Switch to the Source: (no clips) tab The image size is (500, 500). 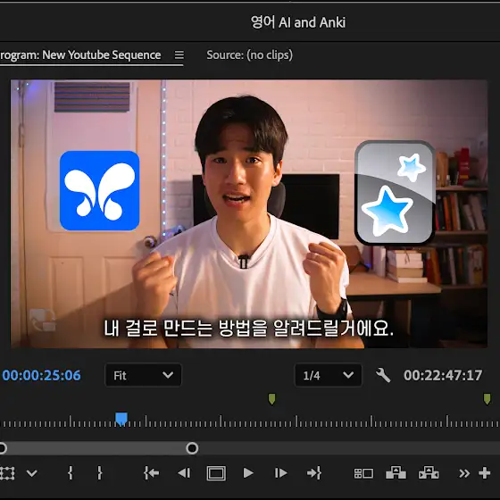coord(249,54)
